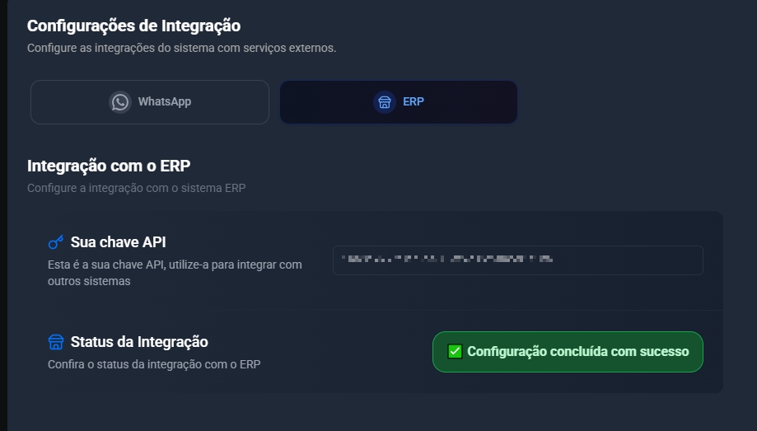
Task: Click "Configure a integração com o sistema ERP" subtitle
Action: click(x=136, y=188)
